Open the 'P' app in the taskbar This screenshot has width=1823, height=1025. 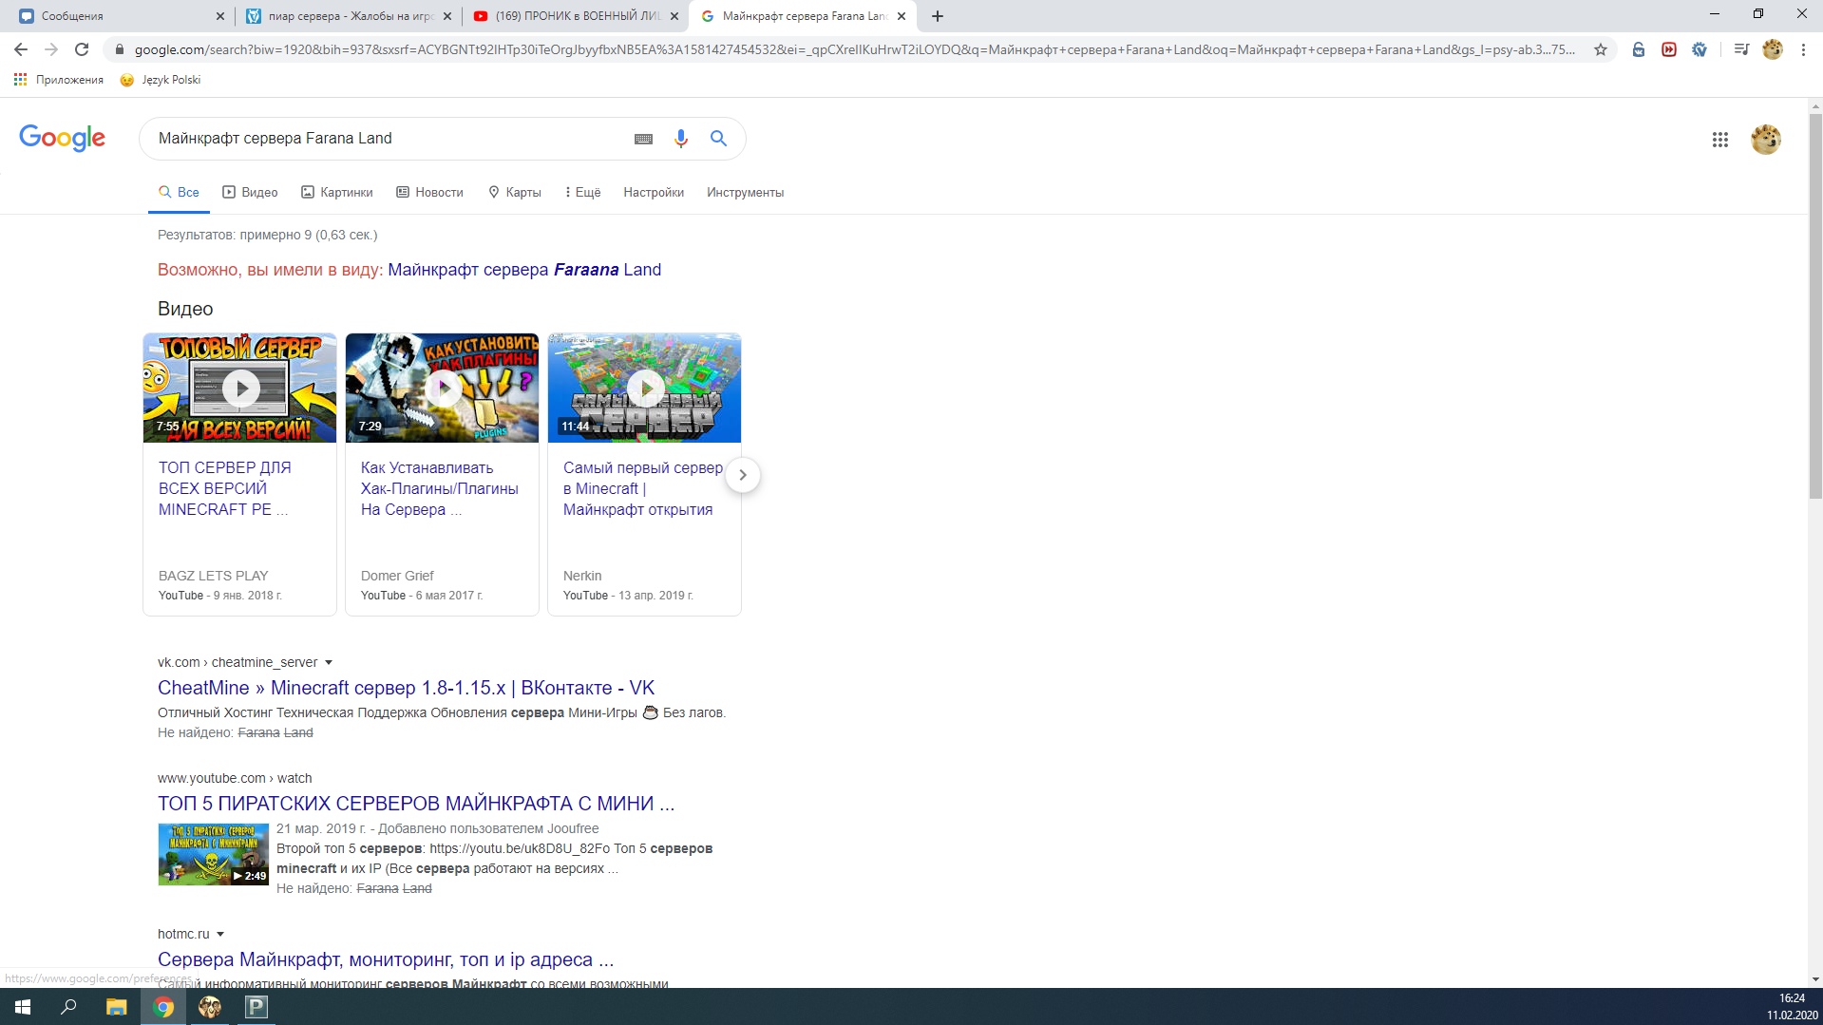256,1007
